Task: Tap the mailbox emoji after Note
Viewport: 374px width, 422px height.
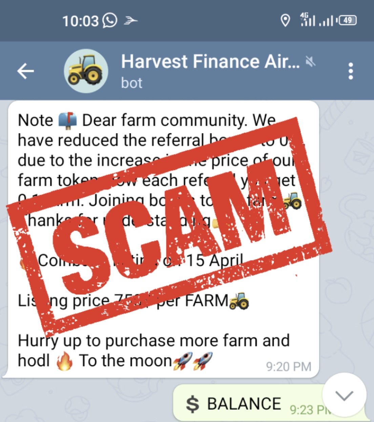Action: pyautogui.click(x=68, y=120)
